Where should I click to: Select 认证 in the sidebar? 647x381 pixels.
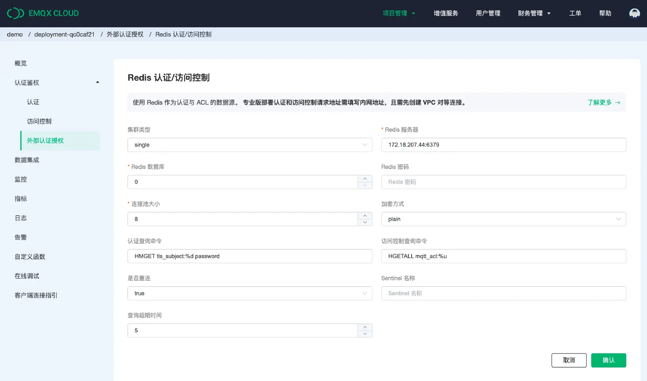33,102
